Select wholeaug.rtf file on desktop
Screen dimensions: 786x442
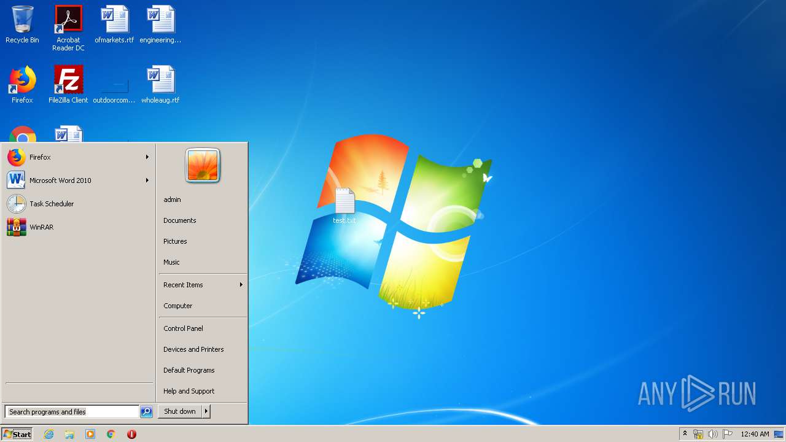[160, 85]
